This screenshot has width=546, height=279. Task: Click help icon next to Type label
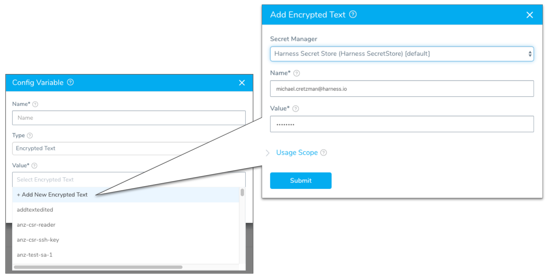pyautogui.click(x=30, y=136)
